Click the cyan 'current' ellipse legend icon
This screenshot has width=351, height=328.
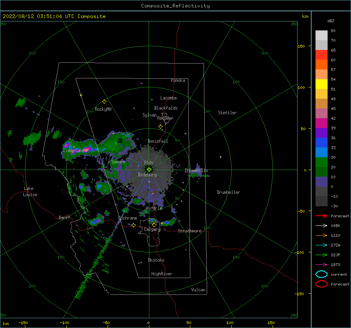click(321, 274)
